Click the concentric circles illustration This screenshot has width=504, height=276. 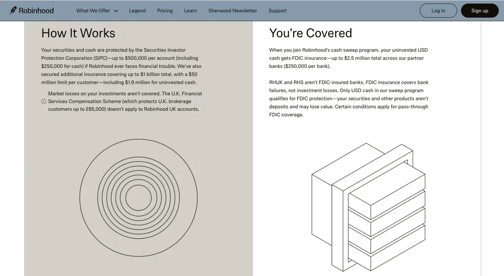click(139, 198)
